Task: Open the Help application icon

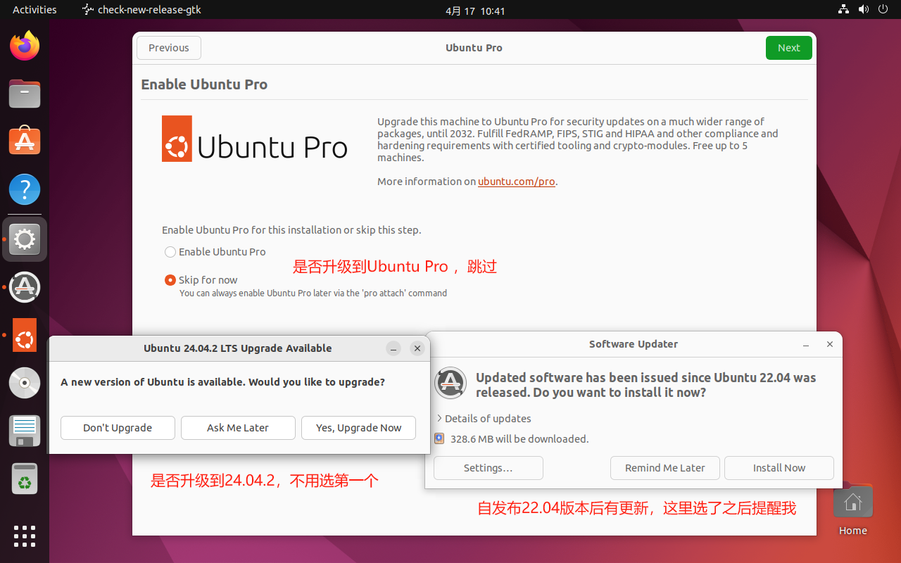Action: point(25,189)
